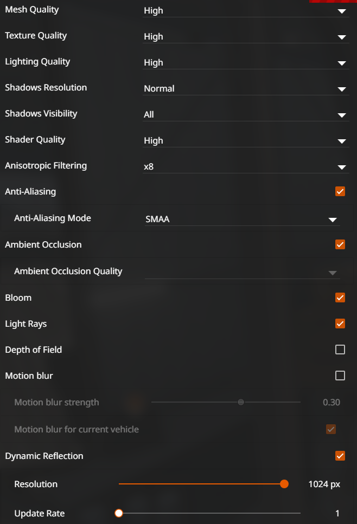
Task: Expand the Texture Quality dropdown
Action: coord(245,36)
